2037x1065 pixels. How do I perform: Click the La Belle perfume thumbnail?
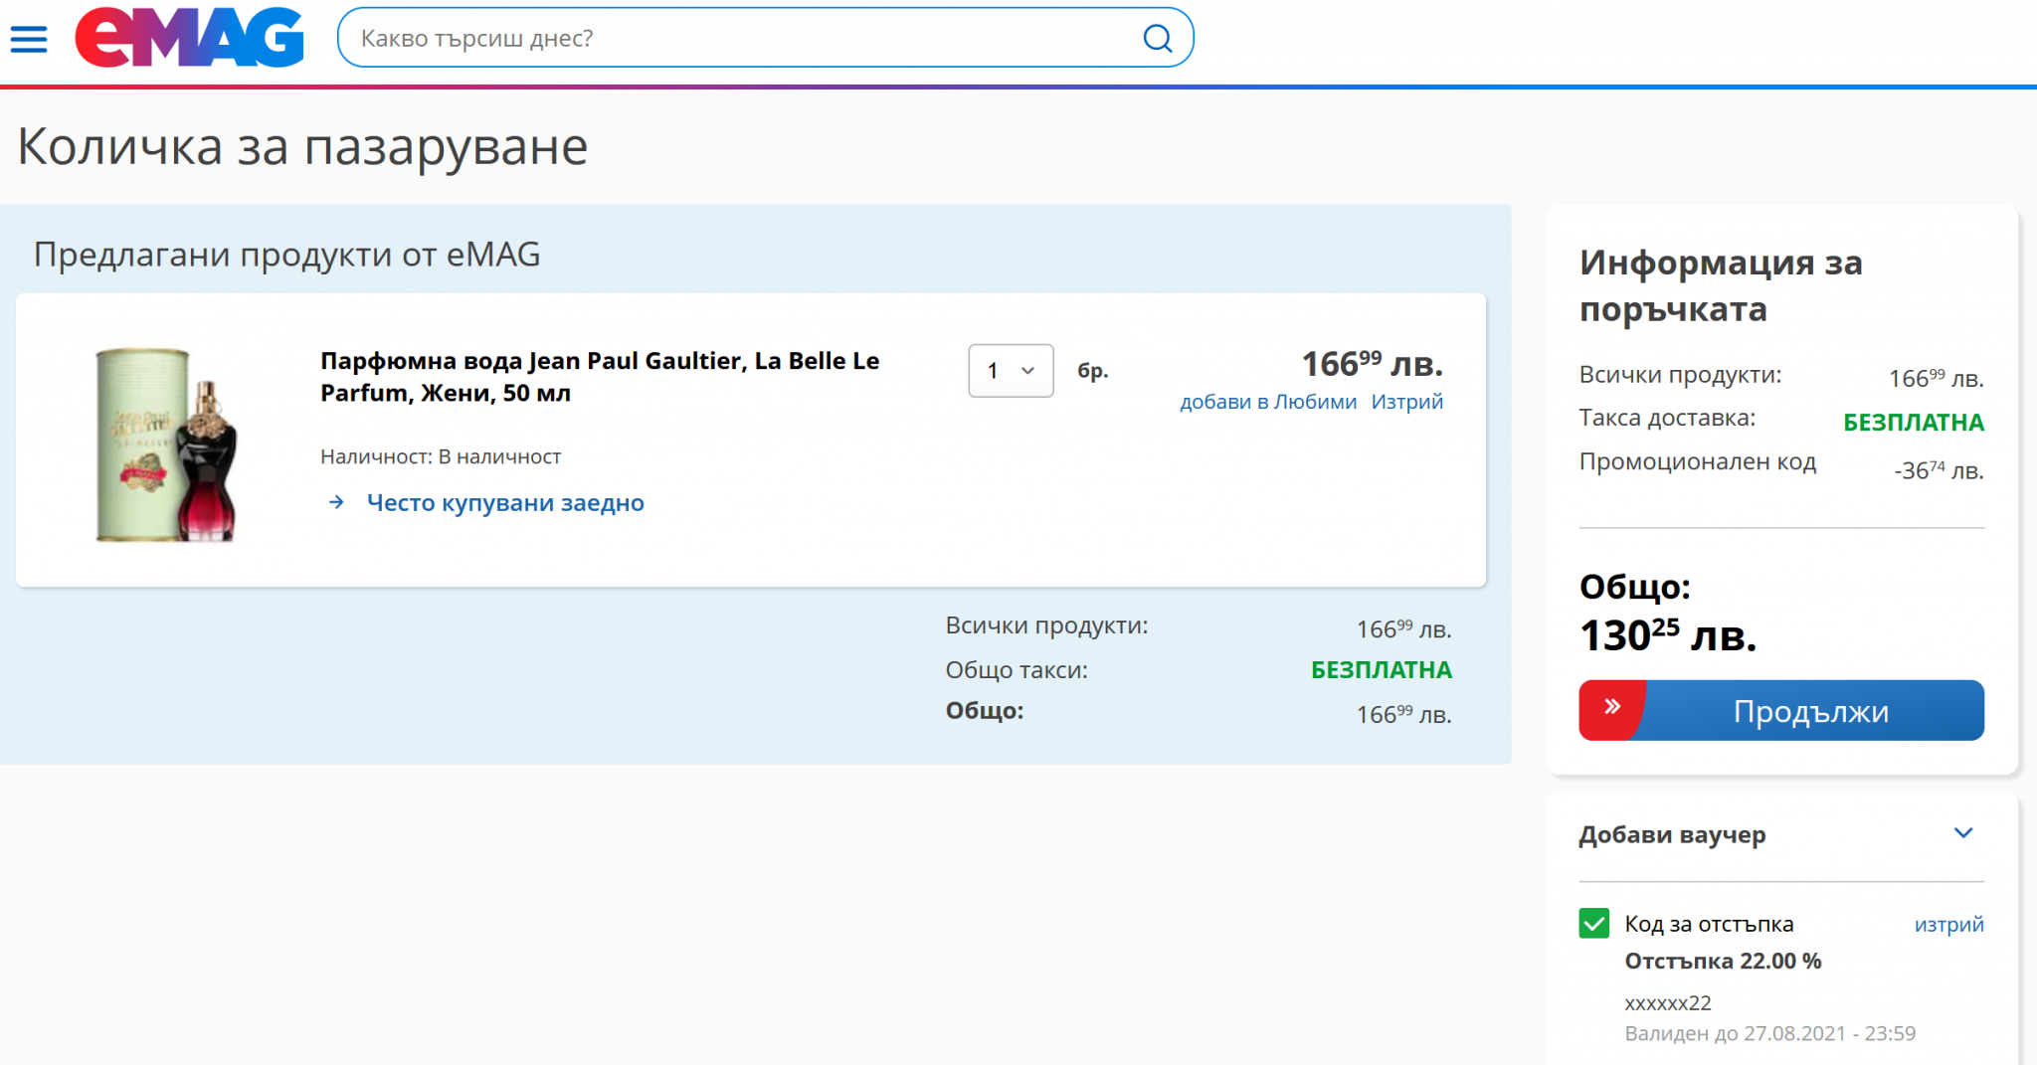point(166,444)
